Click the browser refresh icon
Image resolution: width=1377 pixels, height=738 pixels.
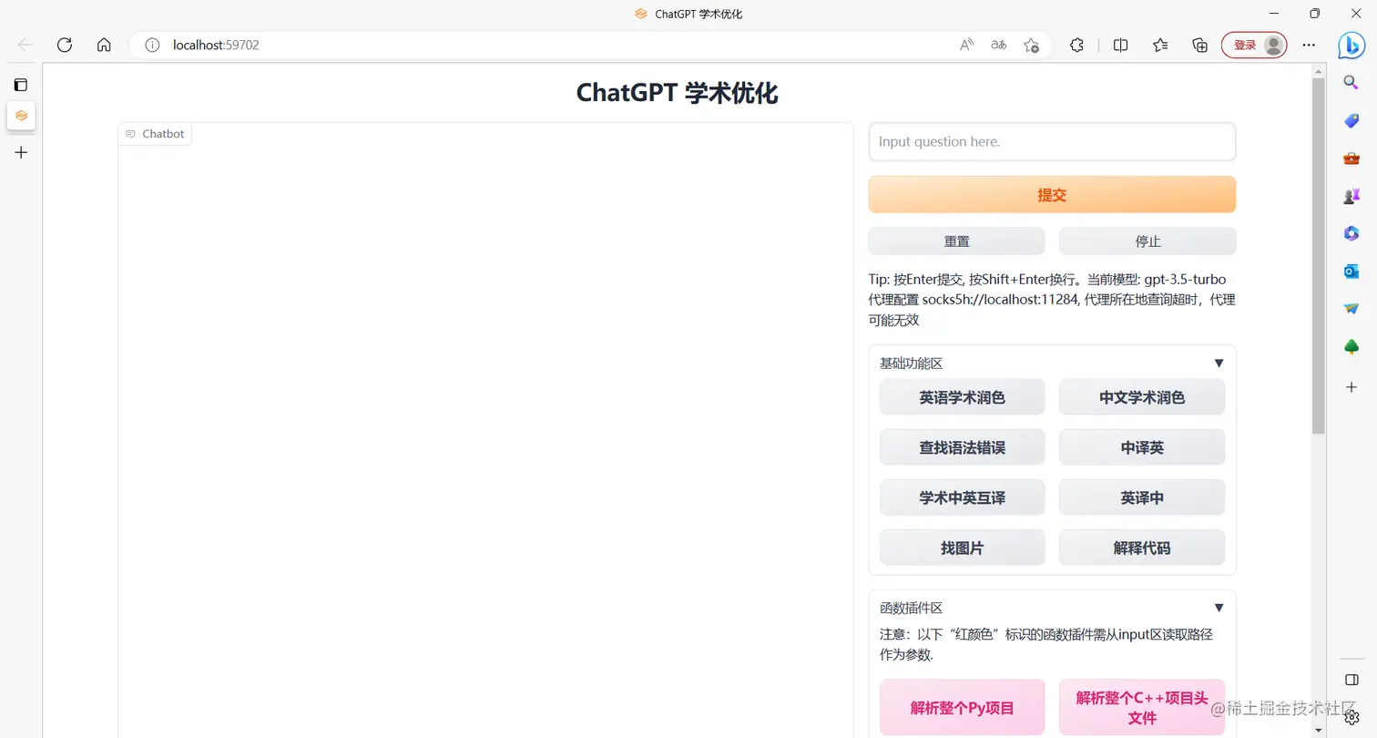coord(64,45)
